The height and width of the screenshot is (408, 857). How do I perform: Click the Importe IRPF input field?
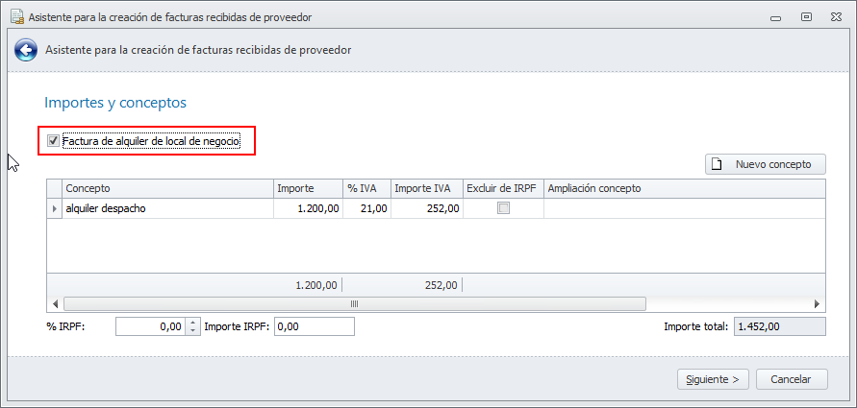coord(315,326)
